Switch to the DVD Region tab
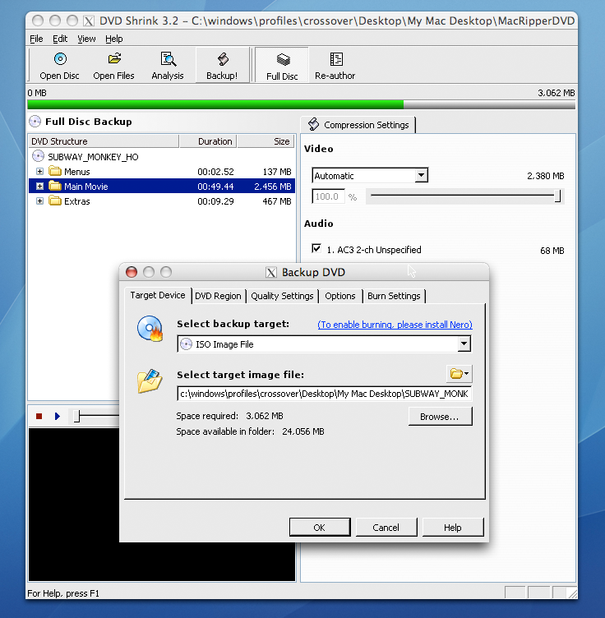This screenshot has width=605, height=618. tap(218, 296)
